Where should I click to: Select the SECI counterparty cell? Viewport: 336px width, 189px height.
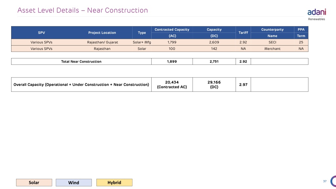tap(272, 42)
